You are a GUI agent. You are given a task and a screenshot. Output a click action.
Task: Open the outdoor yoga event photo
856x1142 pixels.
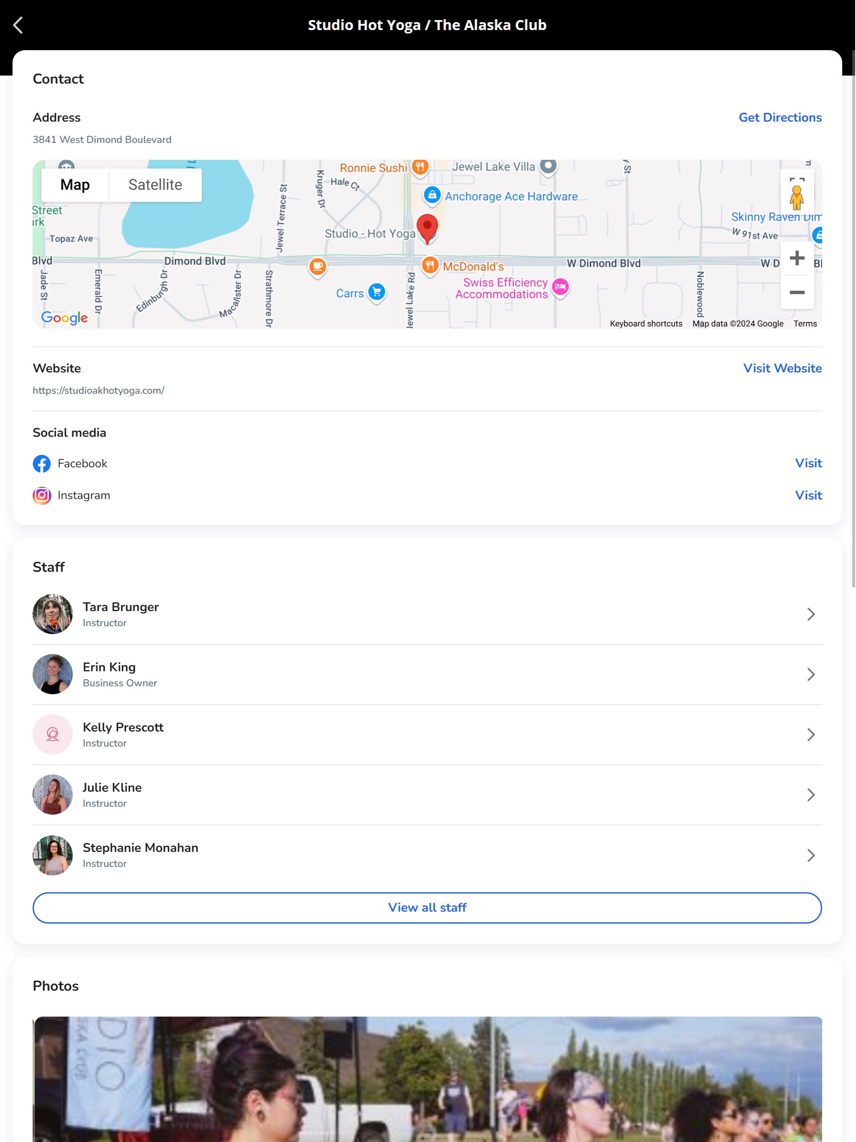(x=428, y=1079)
